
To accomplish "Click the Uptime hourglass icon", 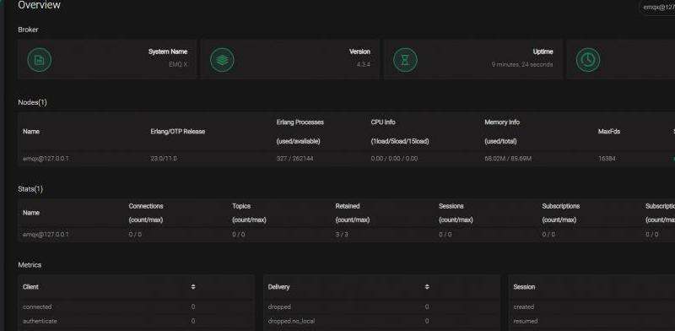I will [405, 60].
